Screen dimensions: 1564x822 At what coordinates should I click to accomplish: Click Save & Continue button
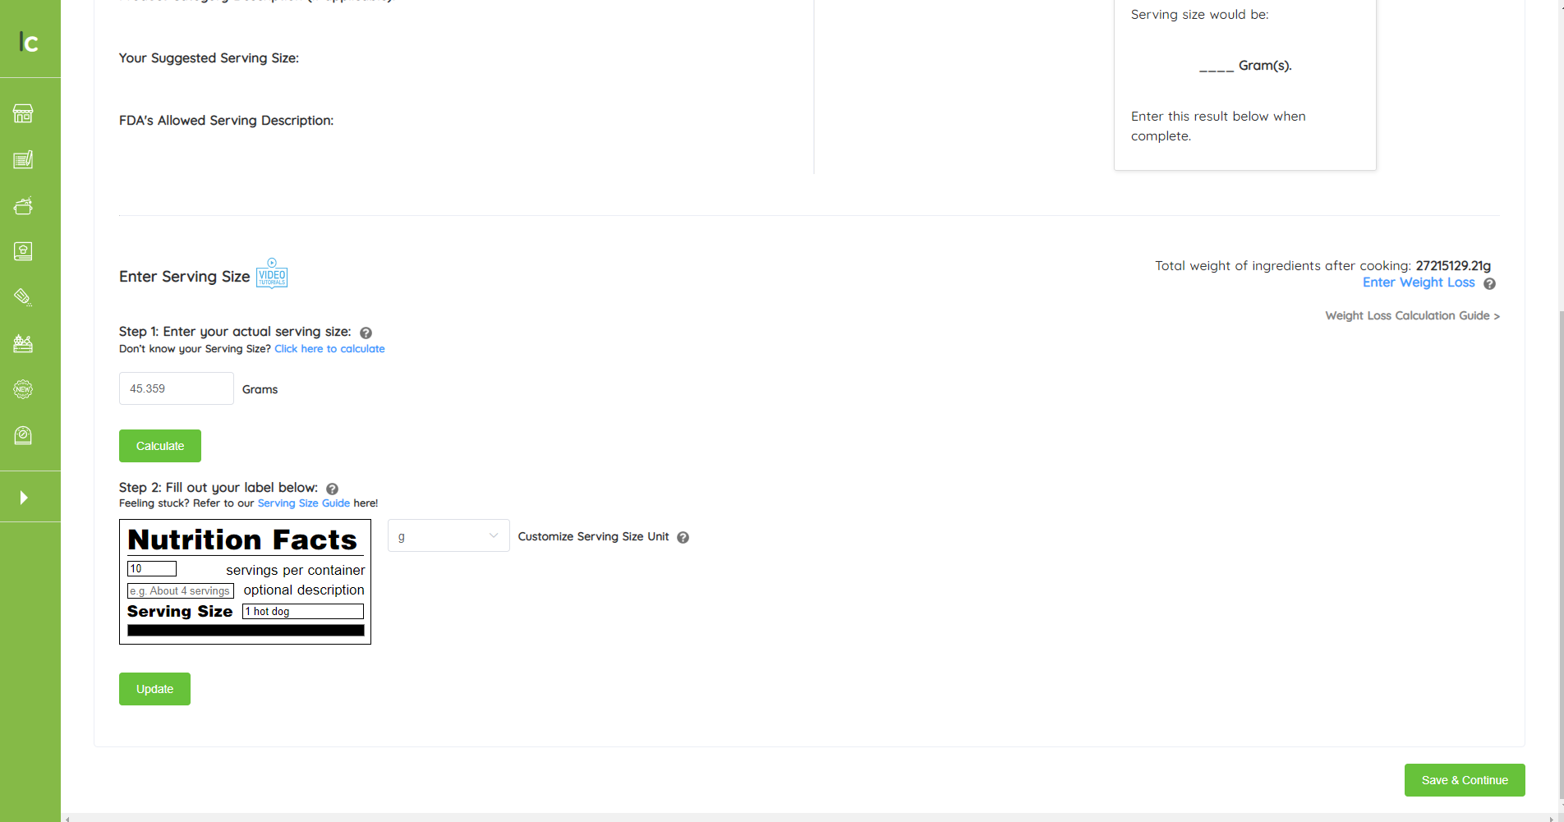(1464, 780)
